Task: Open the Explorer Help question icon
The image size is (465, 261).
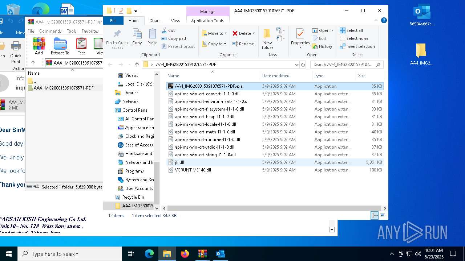Action: (384, 21)
